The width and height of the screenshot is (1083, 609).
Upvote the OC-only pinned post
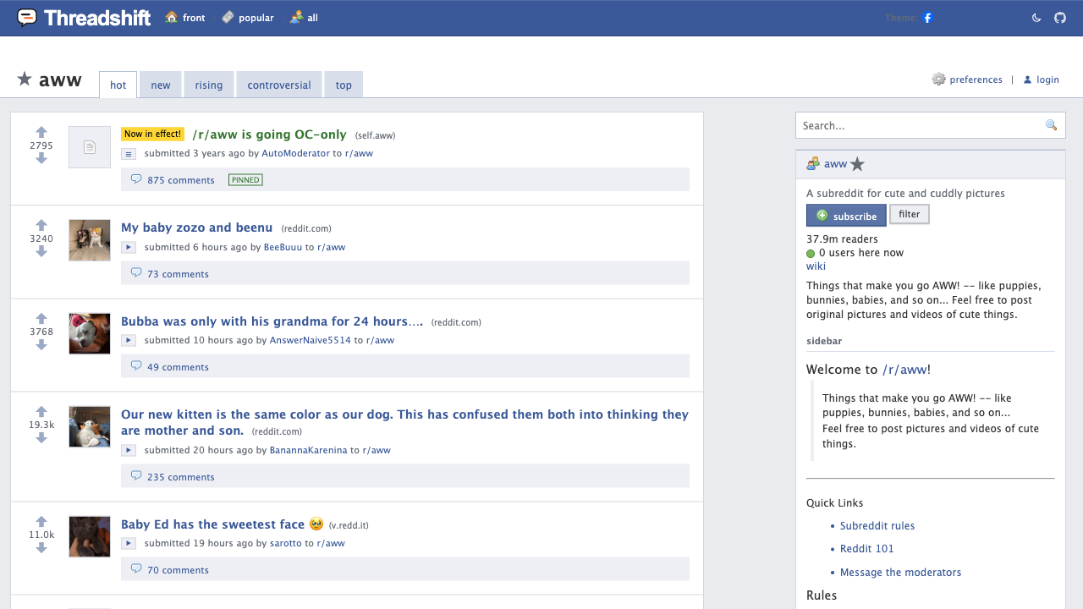(x=41, y=132)
